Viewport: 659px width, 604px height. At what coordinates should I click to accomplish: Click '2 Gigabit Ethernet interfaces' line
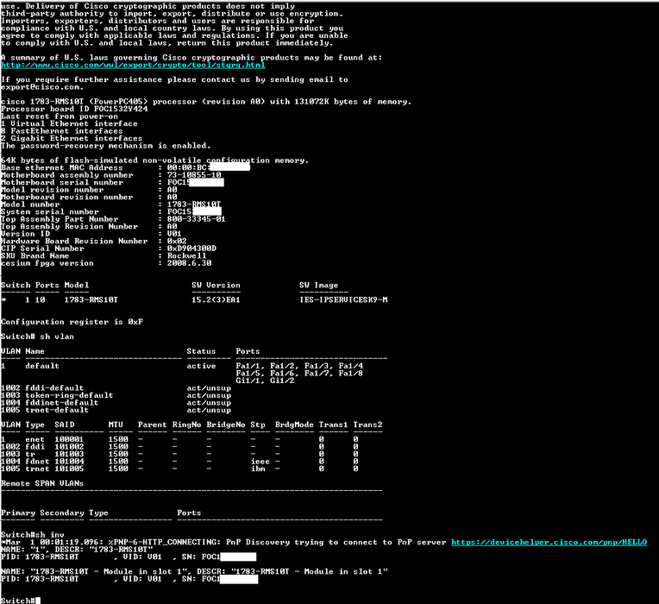click(72, 138)
